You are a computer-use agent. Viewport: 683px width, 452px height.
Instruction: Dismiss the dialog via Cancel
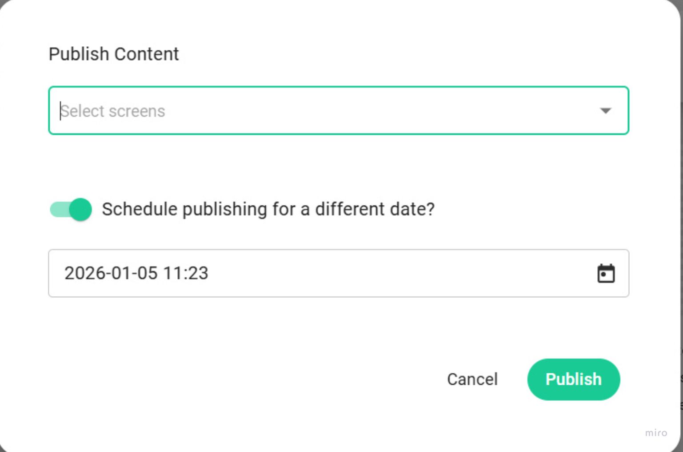[x=472, y=379]
